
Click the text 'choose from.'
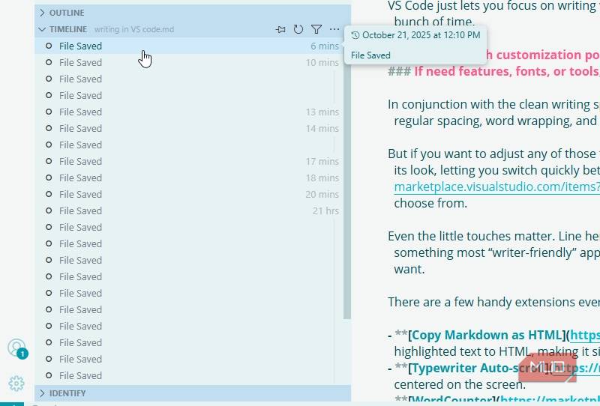click(x=430, y=203)
